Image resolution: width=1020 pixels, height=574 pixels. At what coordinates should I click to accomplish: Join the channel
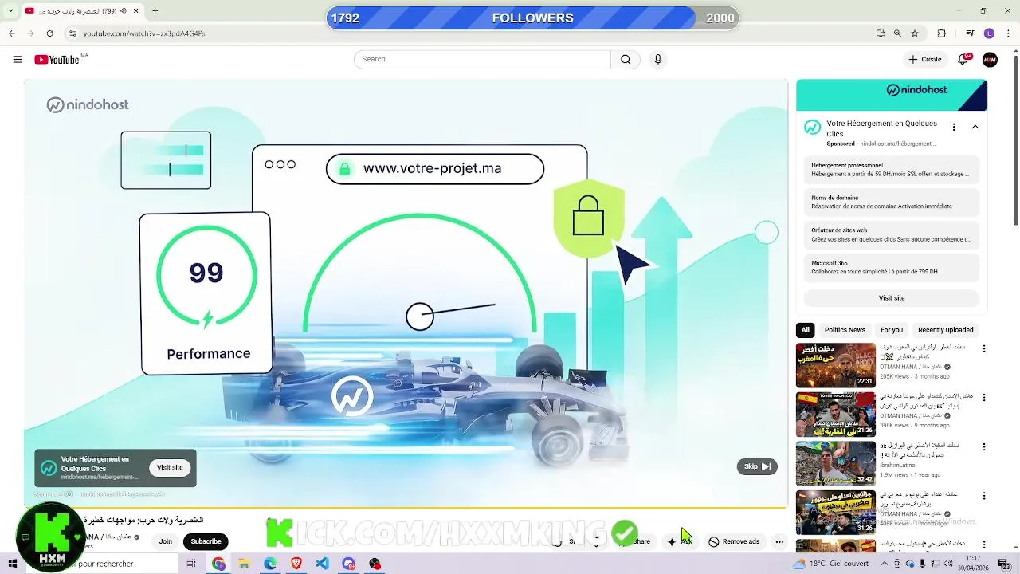tap(165, 541)
